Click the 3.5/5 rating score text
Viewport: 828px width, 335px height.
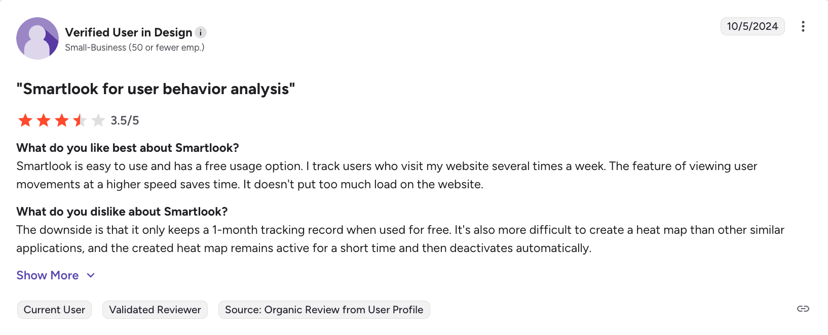pyautogui.click(x=125, y=120)
